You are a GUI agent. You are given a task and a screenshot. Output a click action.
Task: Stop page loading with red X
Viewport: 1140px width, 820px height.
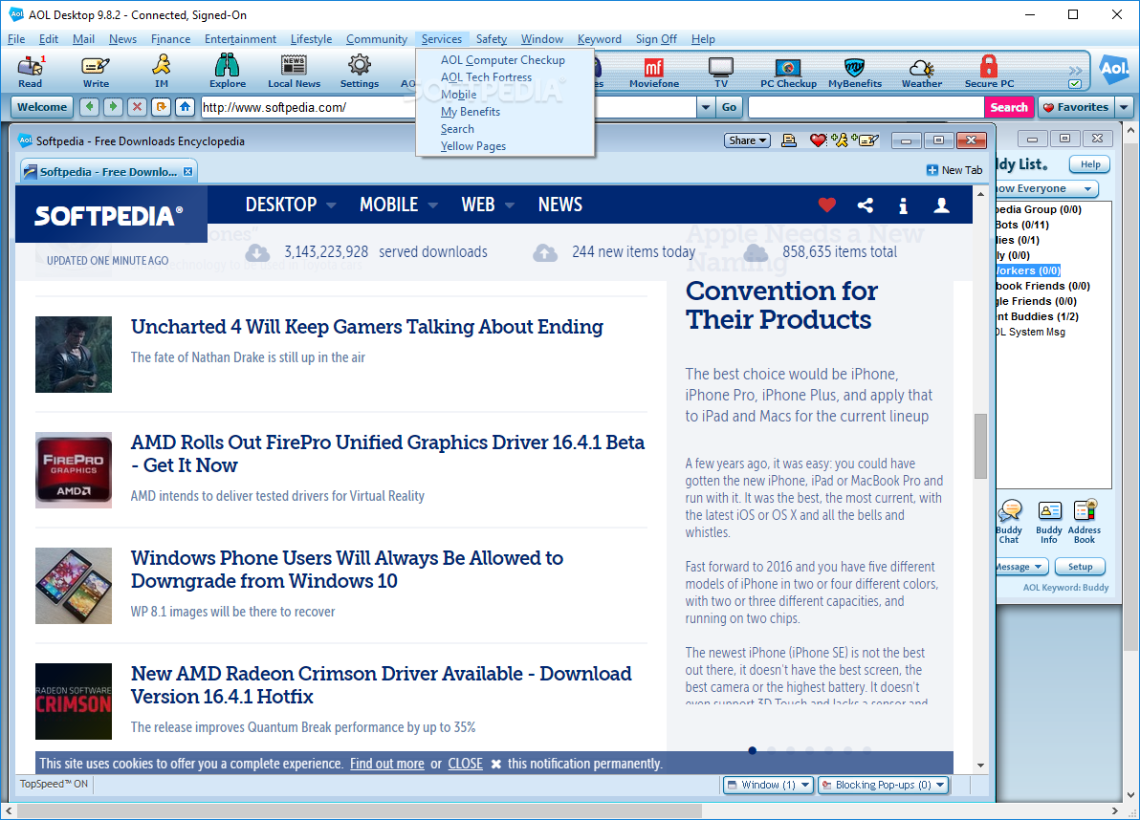137,107
